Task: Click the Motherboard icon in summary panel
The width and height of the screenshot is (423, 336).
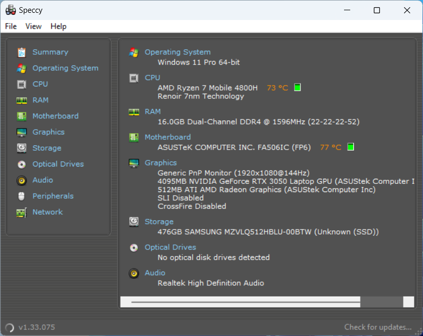Action: [x=134, y=137]
